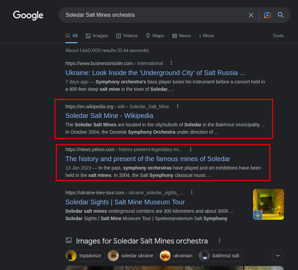Viewport: 298px width, 270px height.
Task: Submit search with the magnifying glass icon
Action: pyautogui.click(x=281, y=15)
